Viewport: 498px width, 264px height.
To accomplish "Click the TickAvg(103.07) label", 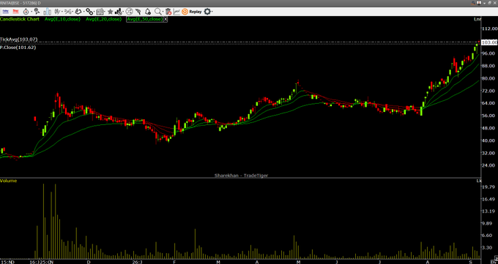I will (x=19, y=39).
